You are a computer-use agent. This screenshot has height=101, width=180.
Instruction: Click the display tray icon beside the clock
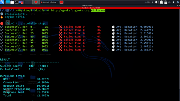point(152,2)
